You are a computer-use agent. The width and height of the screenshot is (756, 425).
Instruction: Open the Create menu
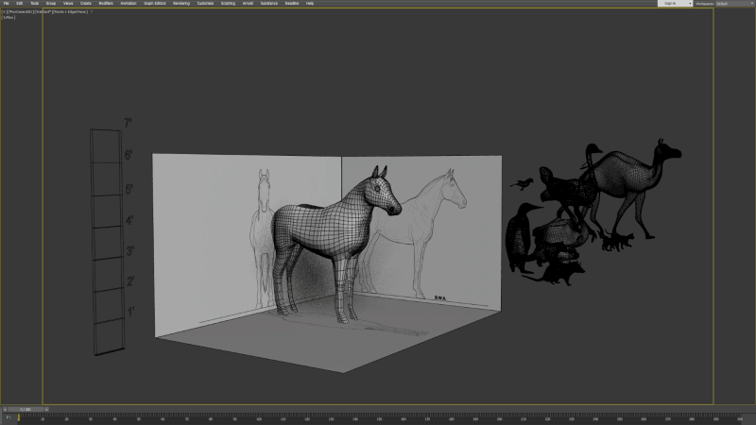click(x=84, y=4)
